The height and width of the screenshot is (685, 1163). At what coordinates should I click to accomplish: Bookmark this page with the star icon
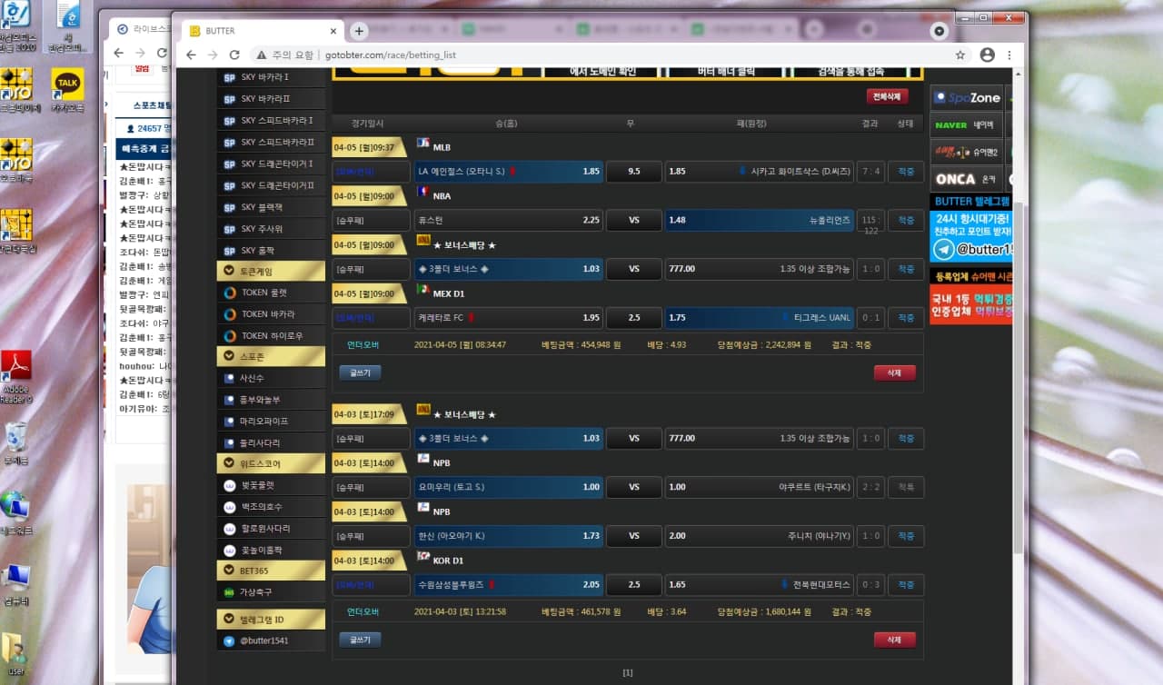(960, 55)
